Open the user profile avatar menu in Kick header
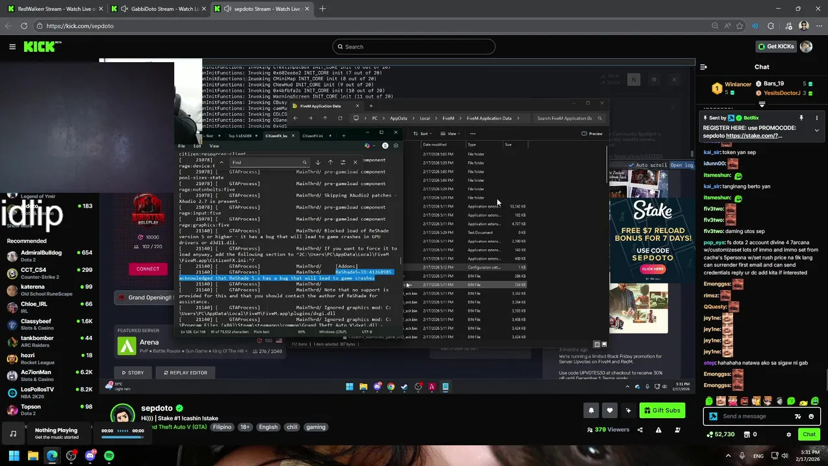 tap(806, 47)
